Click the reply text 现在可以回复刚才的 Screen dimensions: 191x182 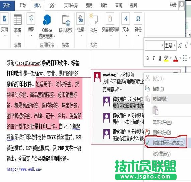pyautogui.click(x=128, y=106)
